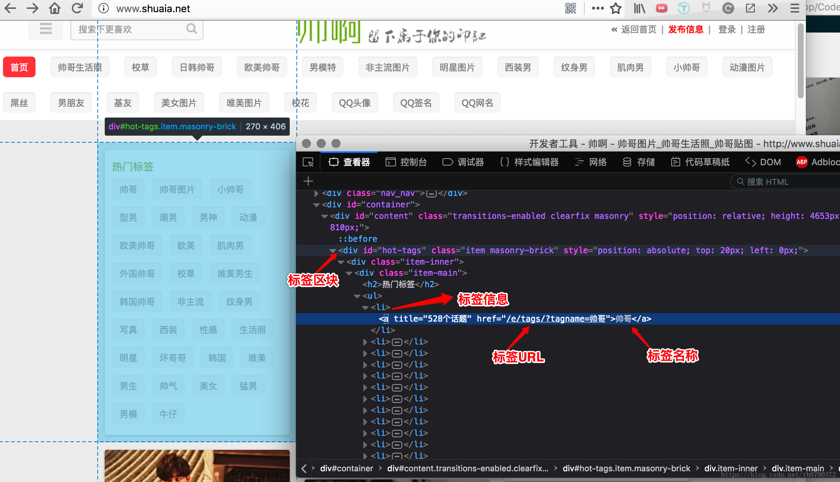Open the browser hamburger menu icon
Viewport: 840px width, 482px height.
[794, 8]
